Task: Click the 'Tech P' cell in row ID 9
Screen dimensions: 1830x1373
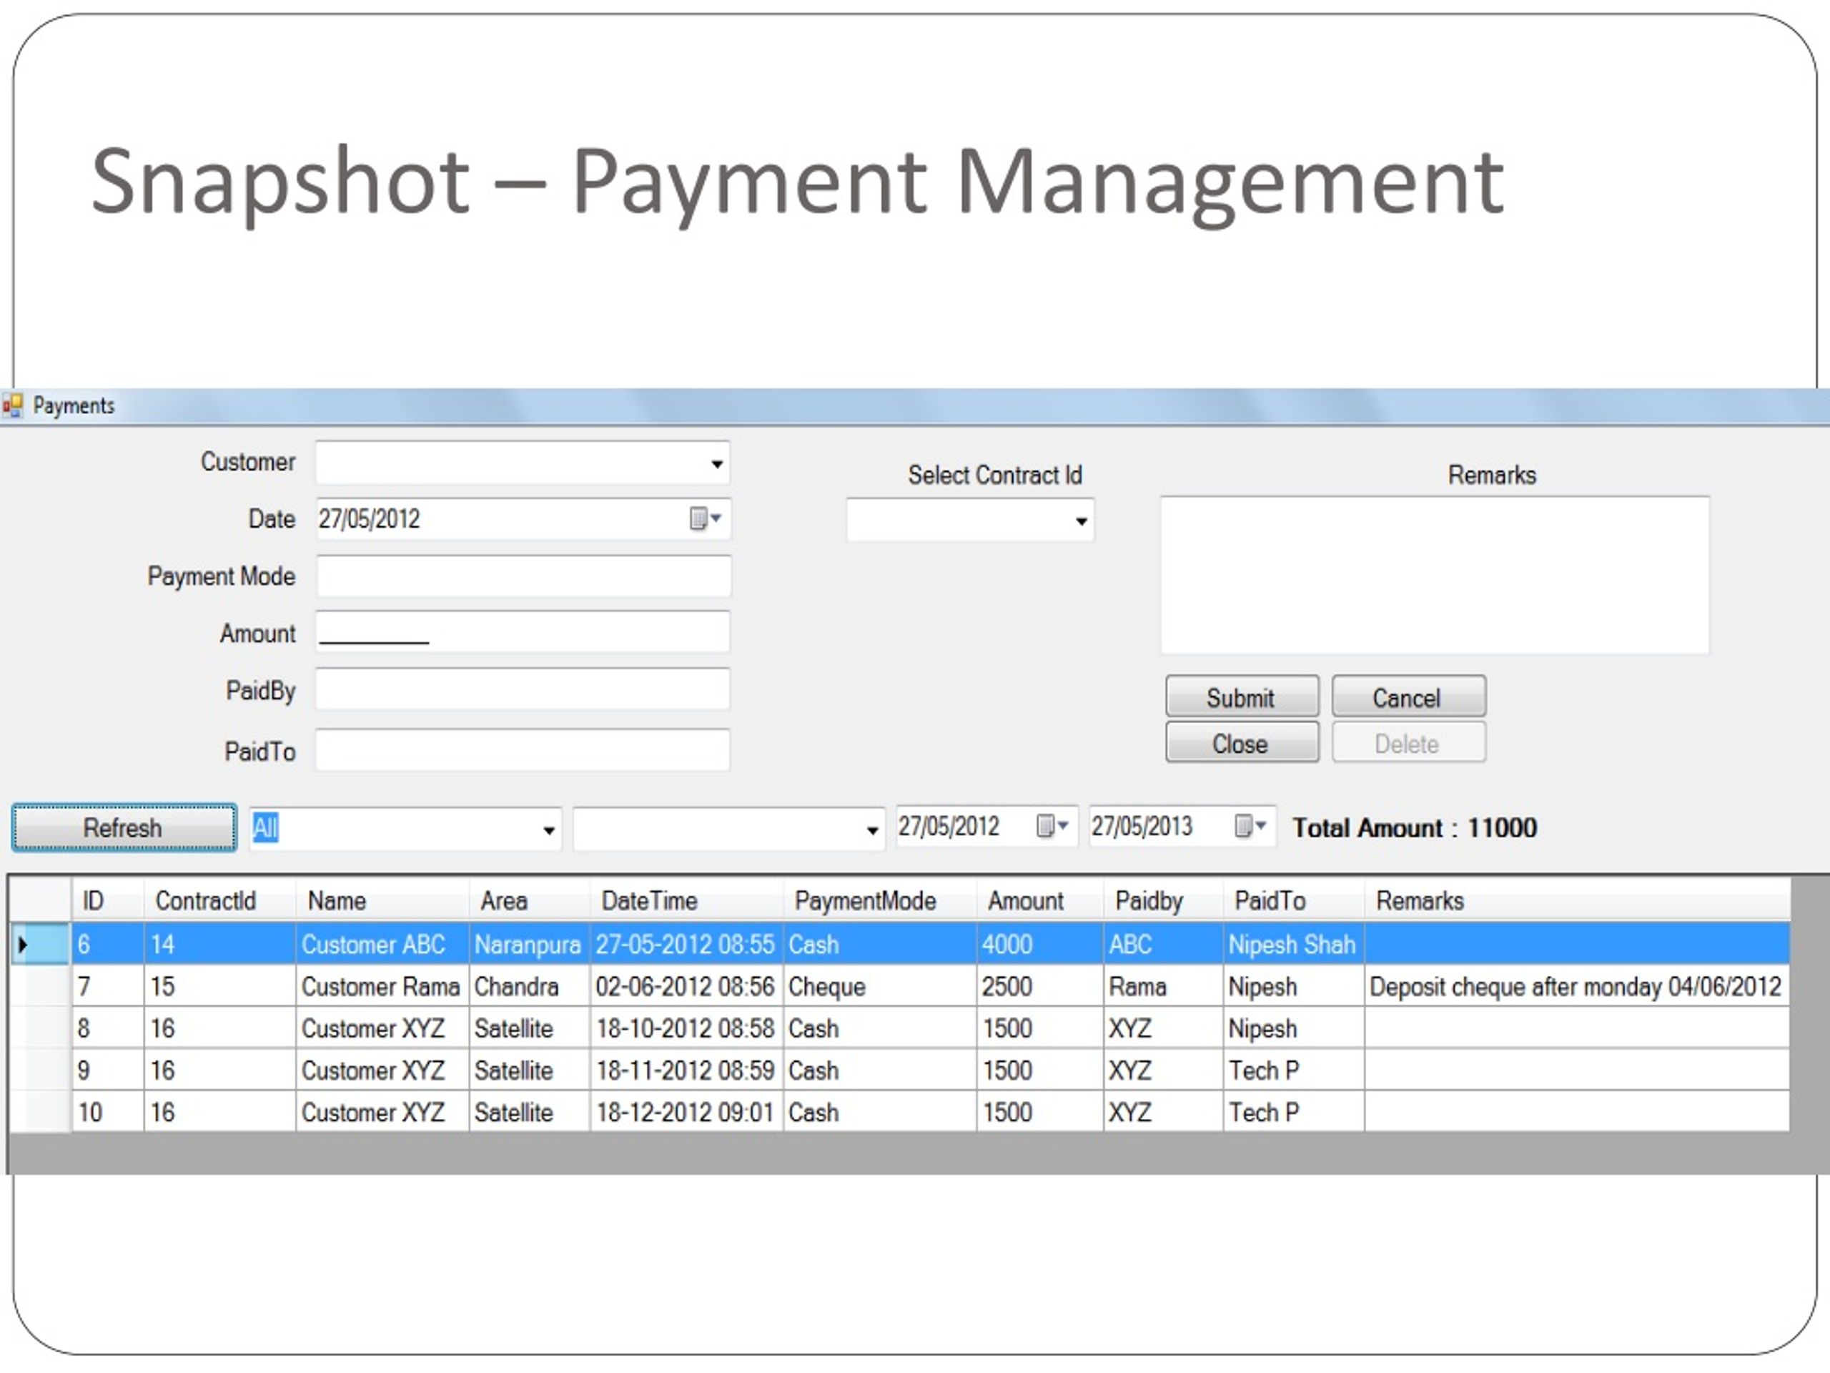Action: tap(1294, 1070)
